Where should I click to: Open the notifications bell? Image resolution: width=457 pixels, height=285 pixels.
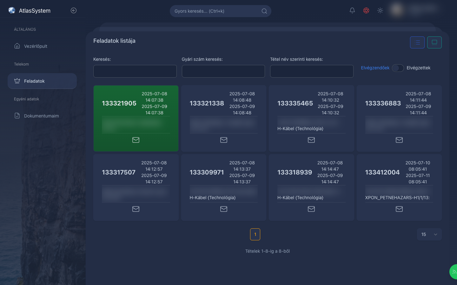[352, 10]
